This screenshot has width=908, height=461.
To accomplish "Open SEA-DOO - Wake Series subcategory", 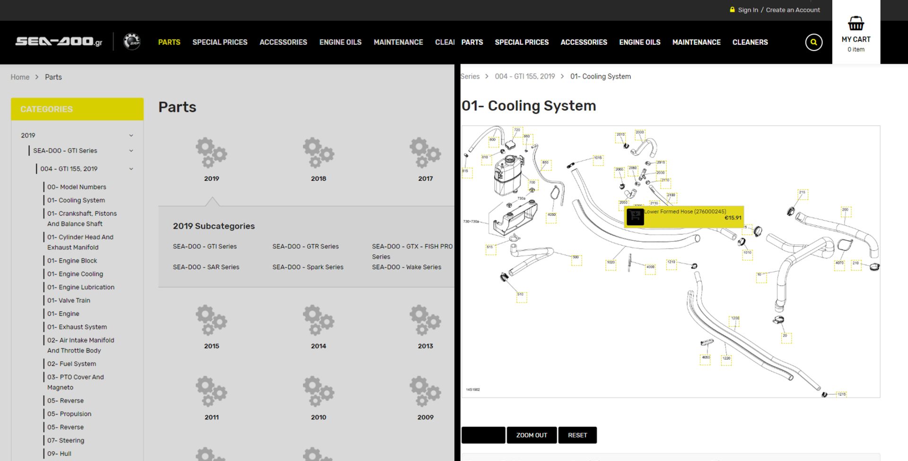I will click(407, 267).
